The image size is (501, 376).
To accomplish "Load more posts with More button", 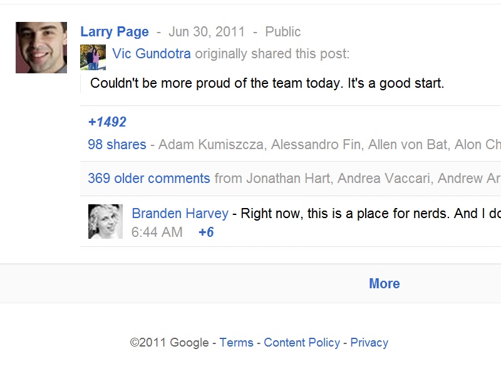I will (x=384, y=284).
